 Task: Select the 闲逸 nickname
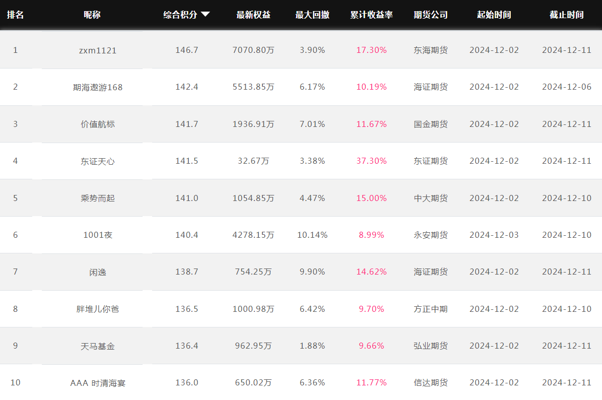tap(98, 272)
